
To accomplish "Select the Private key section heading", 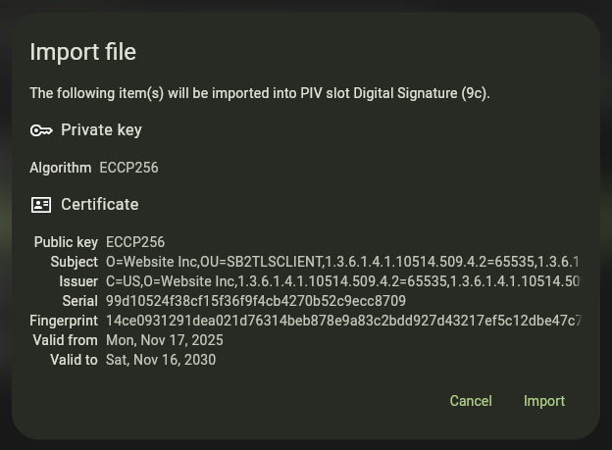I will pos(101,130).
